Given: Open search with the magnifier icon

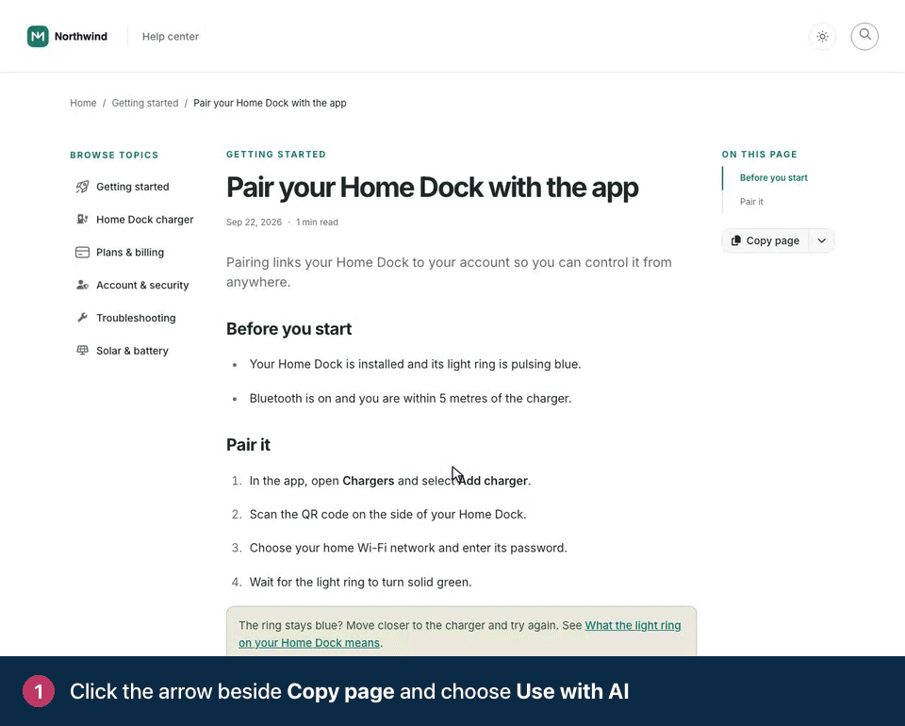Looking at the screenshot, I should click(864, 37).
